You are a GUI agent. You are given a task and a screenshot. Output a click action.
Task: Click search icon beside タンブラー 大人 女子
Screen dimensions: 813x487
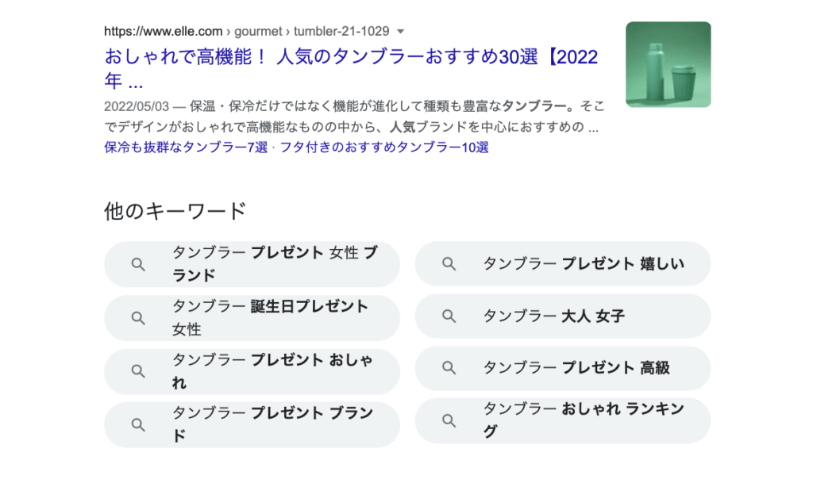tap(449, 316)
